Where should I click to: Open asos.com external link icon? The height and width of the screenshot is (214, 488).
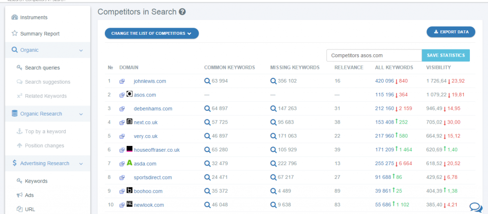[x=122, y=95]
